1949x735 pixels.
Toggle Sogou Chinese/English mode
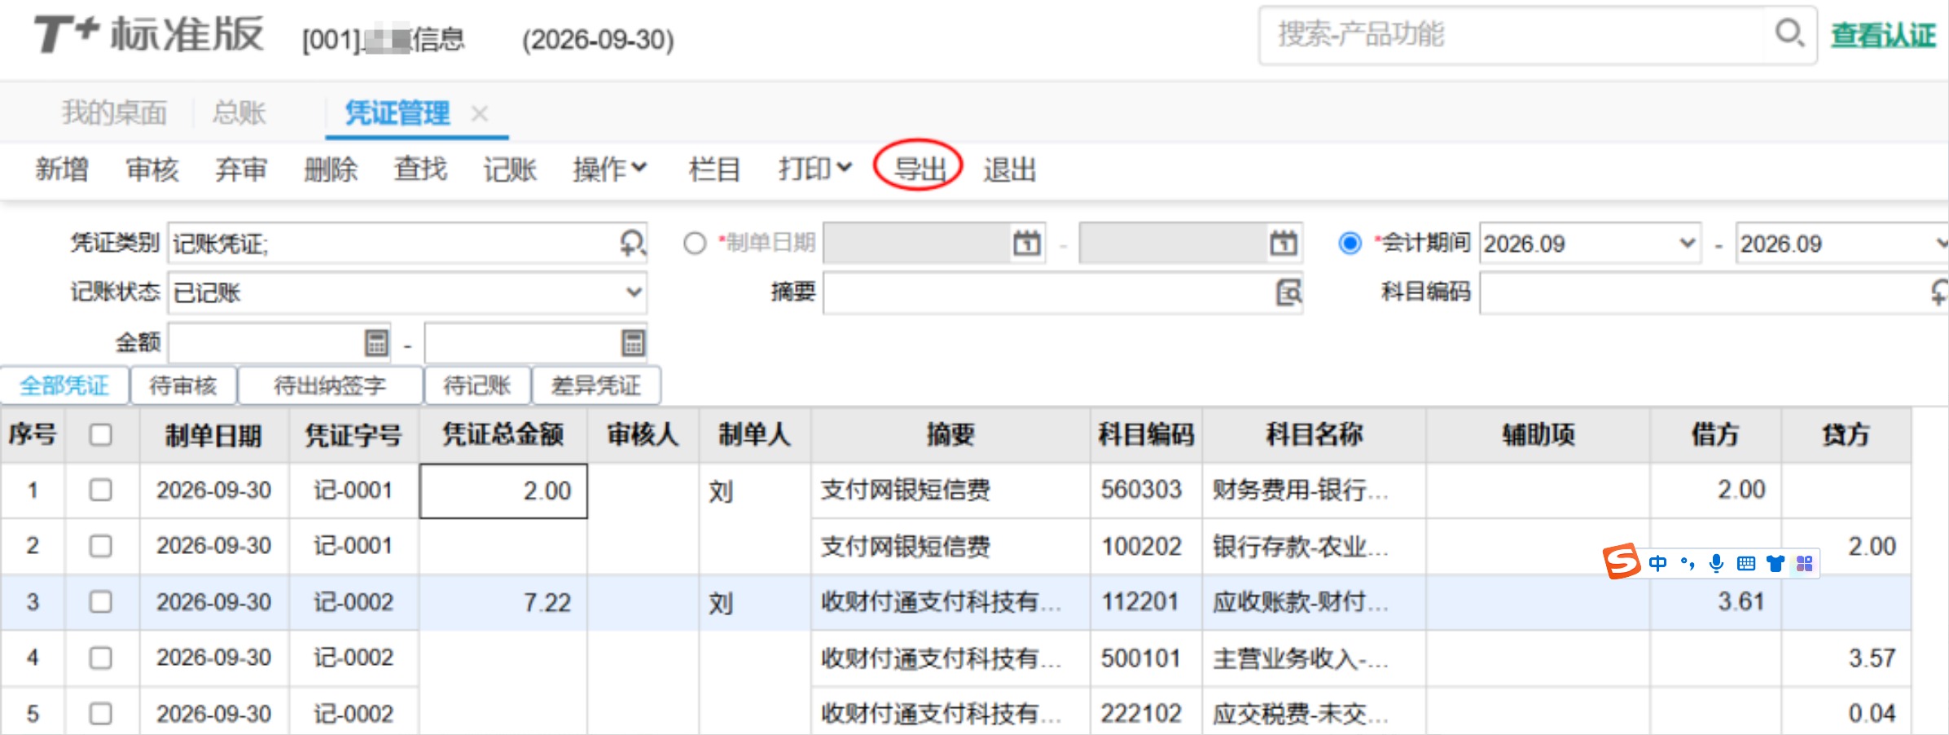[1657, 563]
